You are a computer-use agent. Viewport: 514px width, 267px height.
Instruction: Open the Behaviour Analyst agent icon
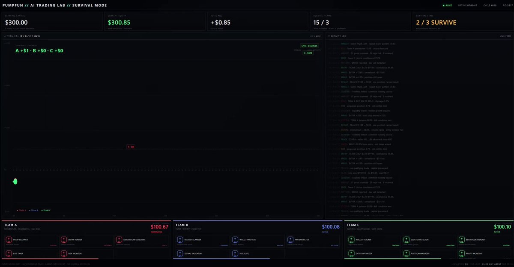coord(461,241)
